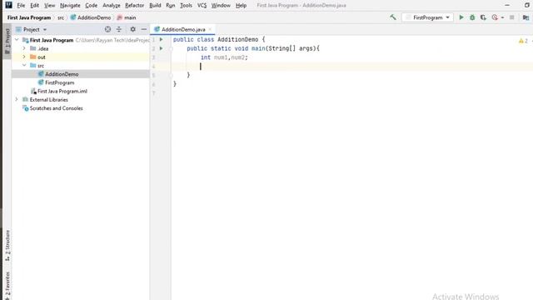
Task: Open Project Structure icon at far right
Action: coord(526,17)
